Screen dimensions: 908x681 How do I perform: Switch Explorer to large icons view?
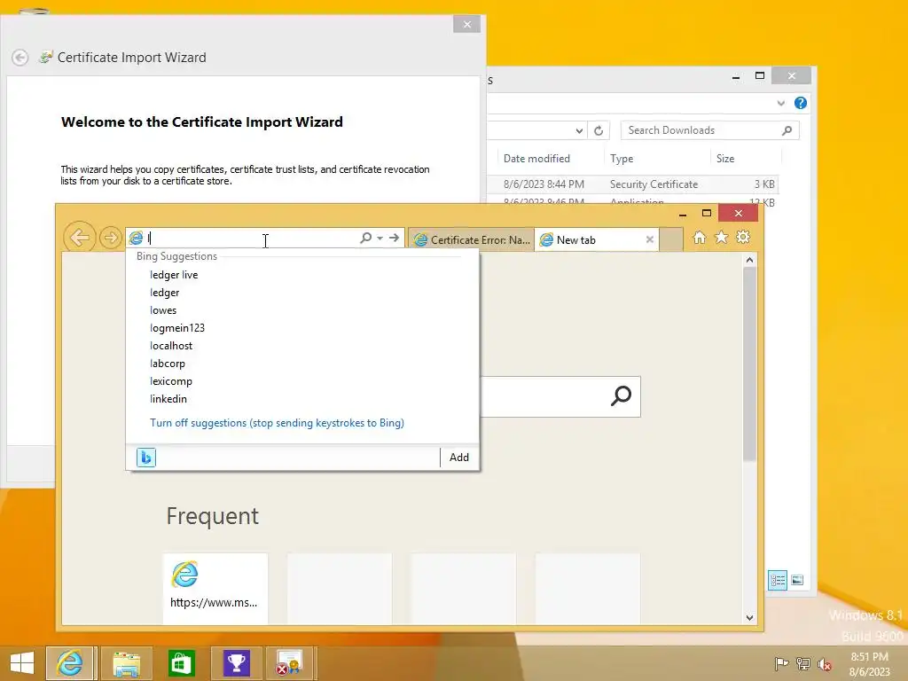tap(797, 580)
